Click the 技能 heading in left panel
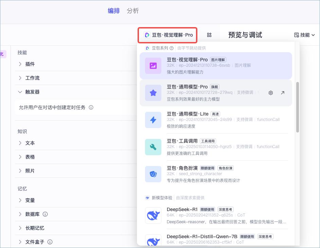This screenshot has height=248, width=320. [x=22, y=53]
